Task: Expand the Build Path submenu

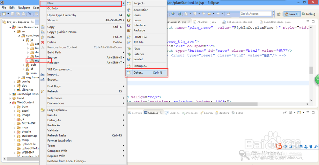Action: (123, 52)
